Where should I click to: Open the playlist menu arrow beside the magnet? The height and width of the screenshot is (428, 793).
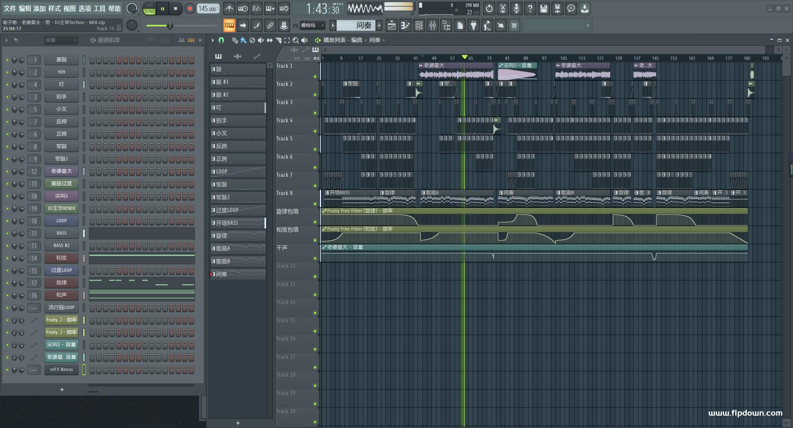point(212,40)
